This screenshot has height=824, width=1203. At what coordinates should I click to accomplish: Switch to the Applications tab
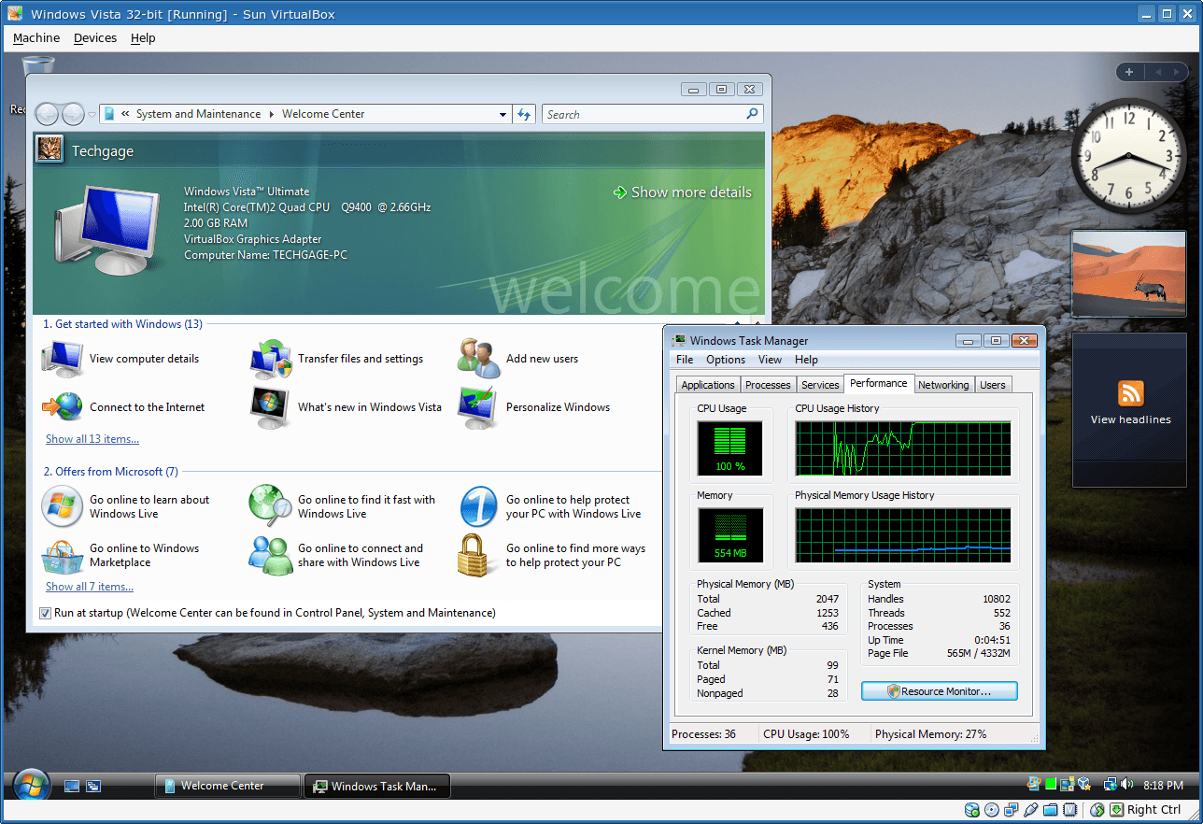point(708,385)
